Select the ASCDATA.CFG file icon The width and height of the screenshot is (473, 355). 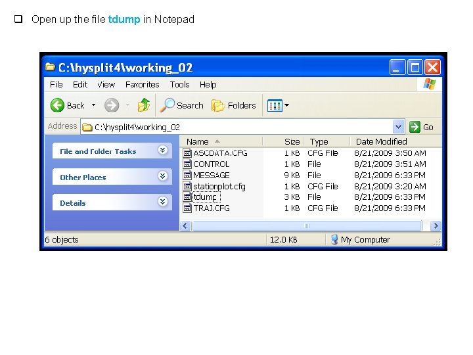click(x=187, y=153)
